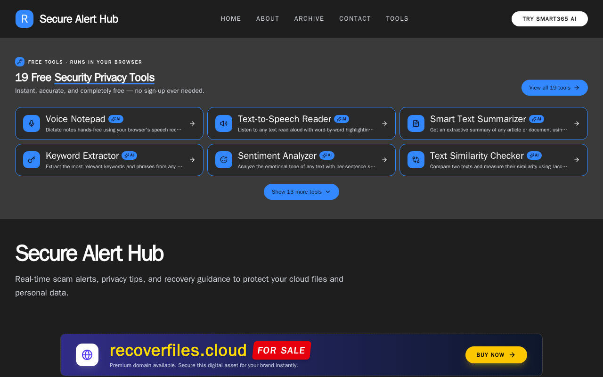Click the wrench icon beside Free Tools
The image size is (603, 377).
coord(20,62)
